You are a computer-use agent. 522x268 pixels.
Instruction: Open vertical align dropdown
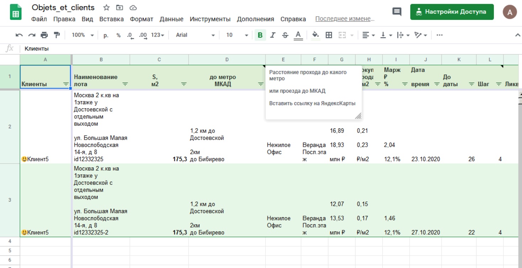(x=386, y=35)
